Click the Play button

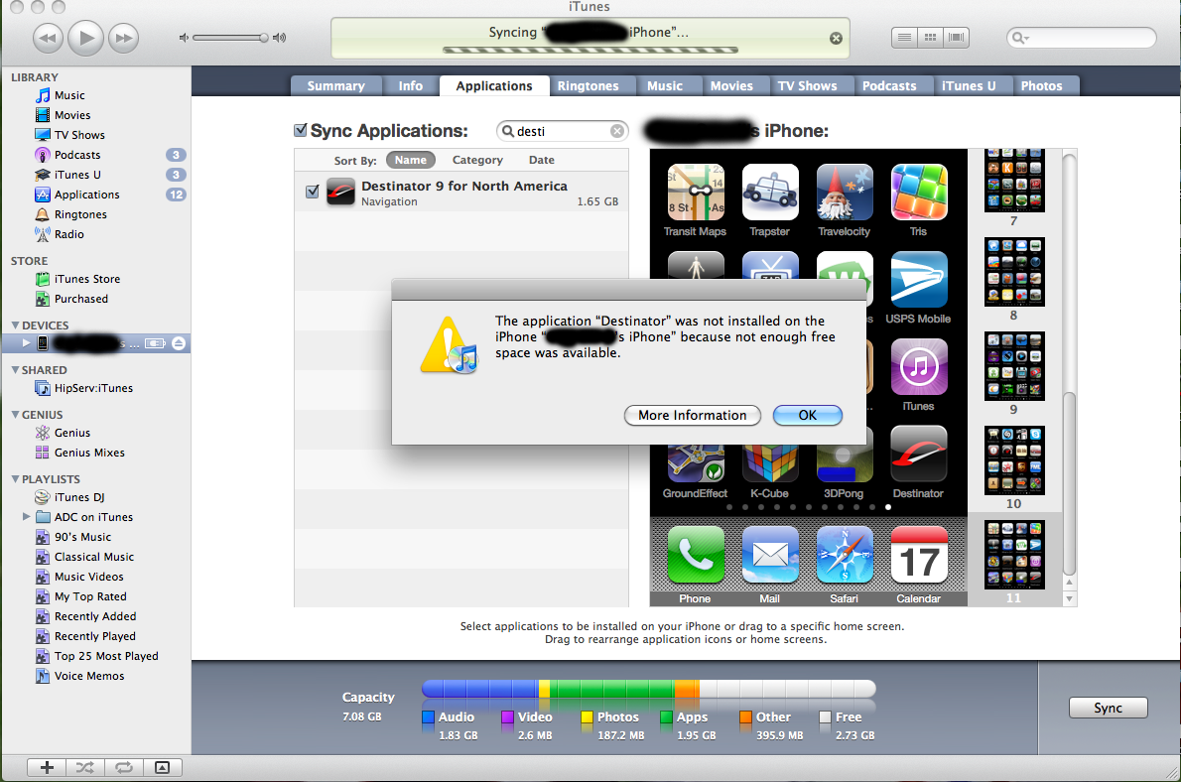coord(86,38)
